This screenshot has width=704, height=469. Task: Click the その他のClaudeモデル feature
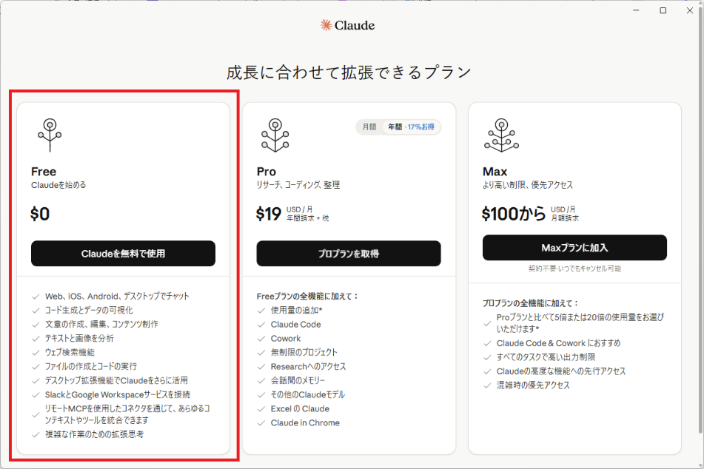[307, 394]
